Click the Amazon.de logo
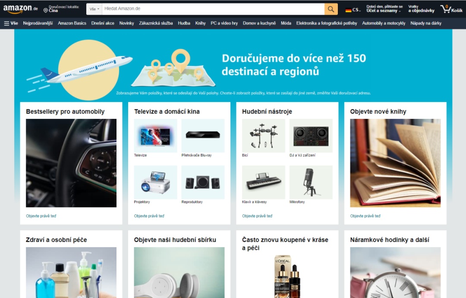This screenshot has height=298, width=466. (21, 9)
